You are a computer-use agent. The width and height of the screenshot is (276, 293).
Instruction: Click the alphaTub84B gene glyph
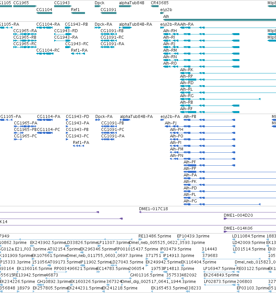[126, 6]
